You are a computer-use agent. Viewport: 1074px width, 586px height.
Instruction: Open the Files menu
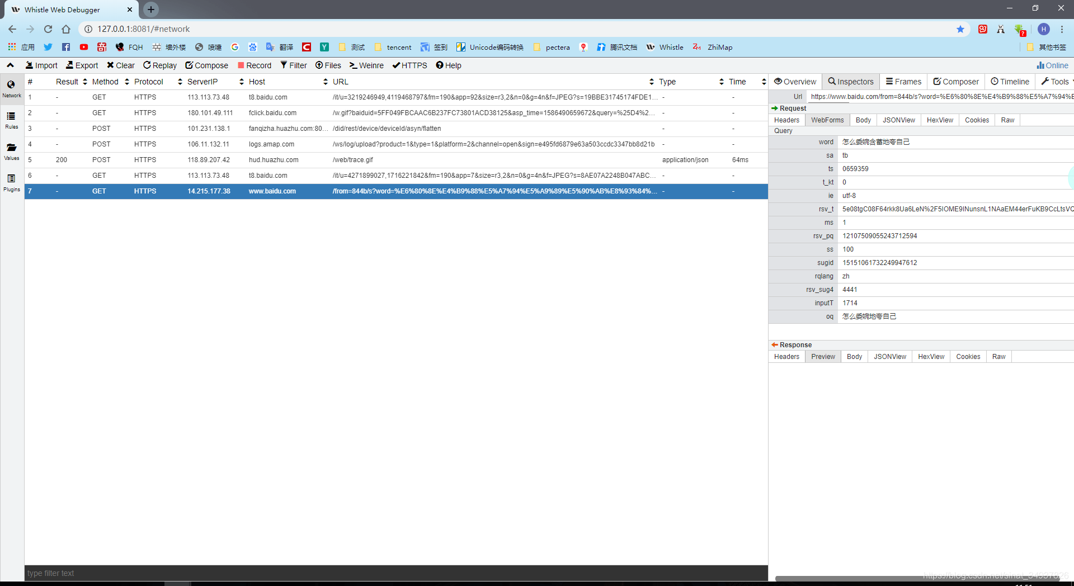[x=328, y=65]
